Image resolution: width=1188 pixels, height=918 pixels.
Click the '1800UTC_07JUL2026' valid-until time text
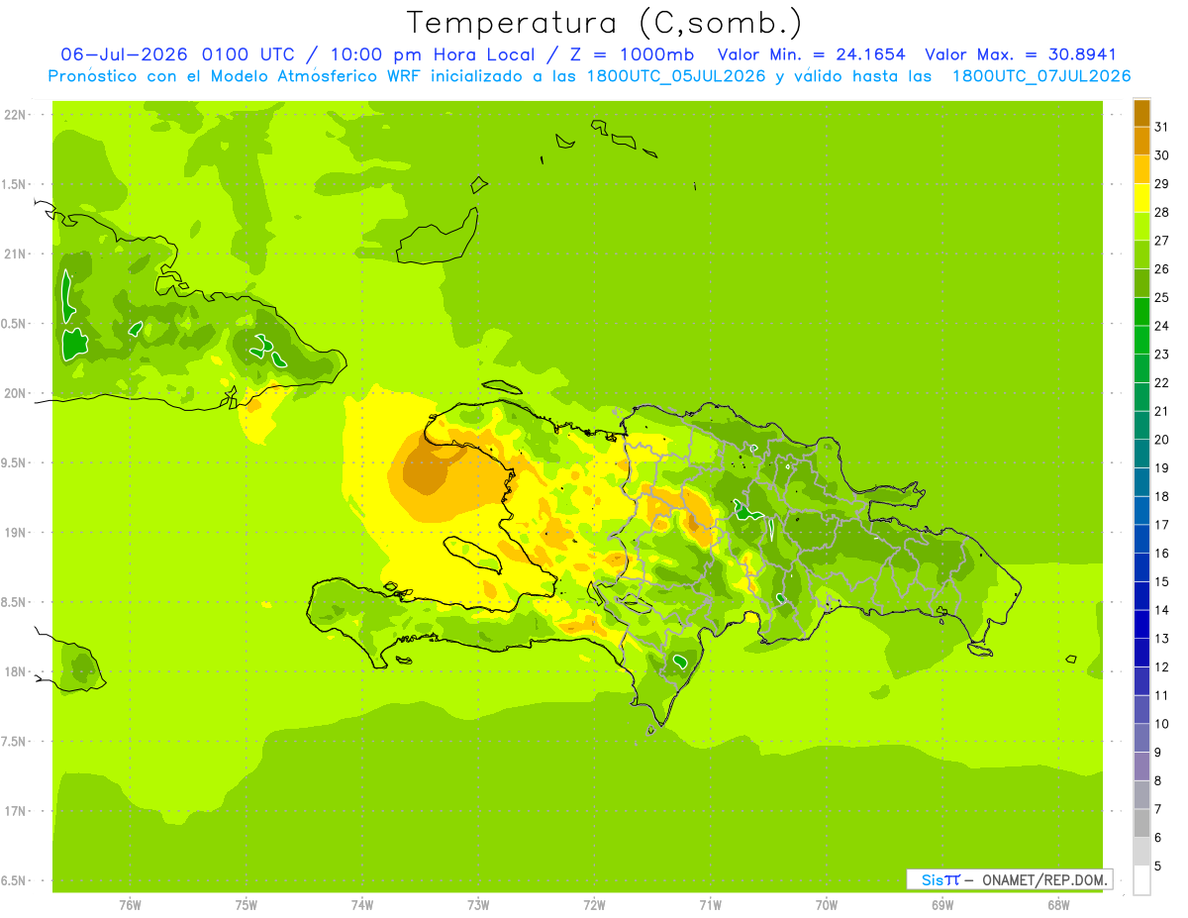pyautogui.click(x=1041, y=76)
